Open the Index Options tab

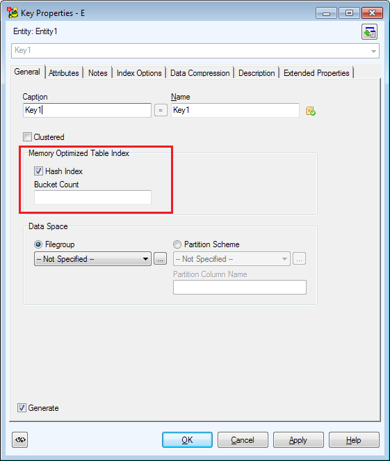(x=139, y=73)
